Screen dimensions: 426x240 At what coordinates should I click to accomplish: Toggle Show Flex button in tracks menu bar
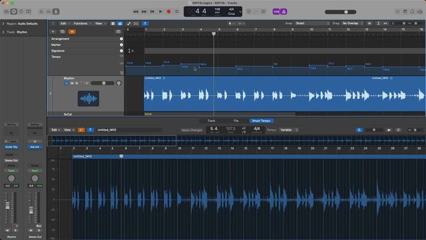[x=136, y=24]
